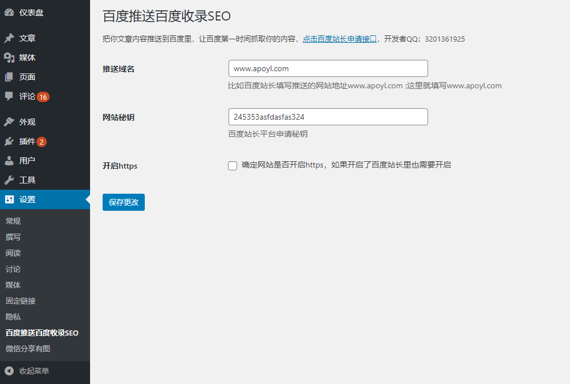Go to 微信分享有图 submenu
Image resolution: width=570 pixels, height=384 pixels.
tap(28, 349)
